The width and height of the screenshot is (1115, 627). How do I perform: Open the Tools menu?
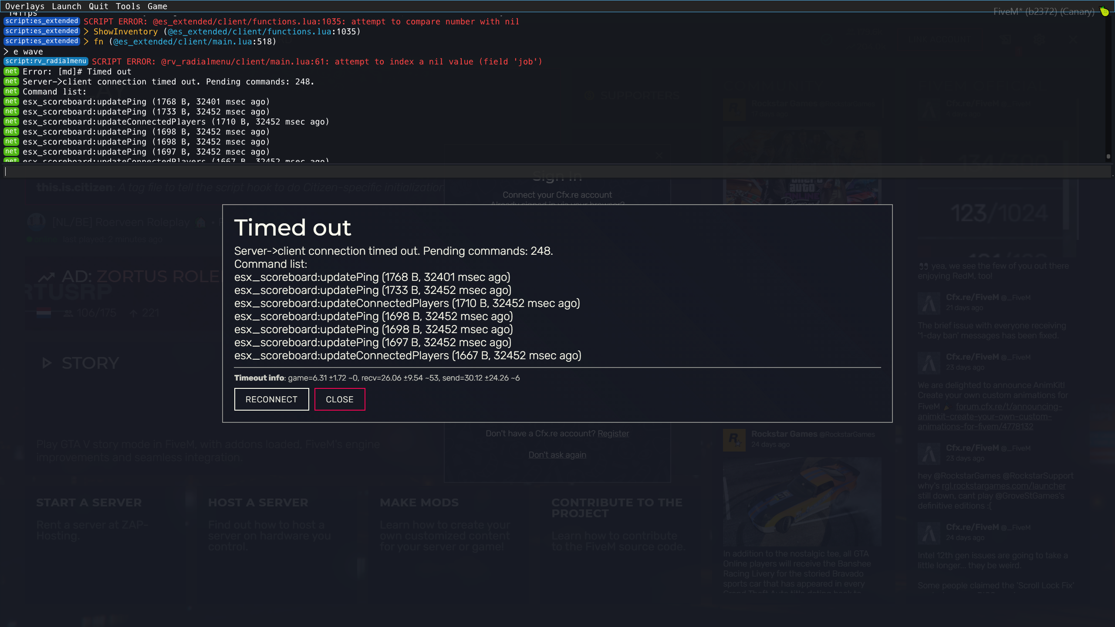(x=128, y=6)
